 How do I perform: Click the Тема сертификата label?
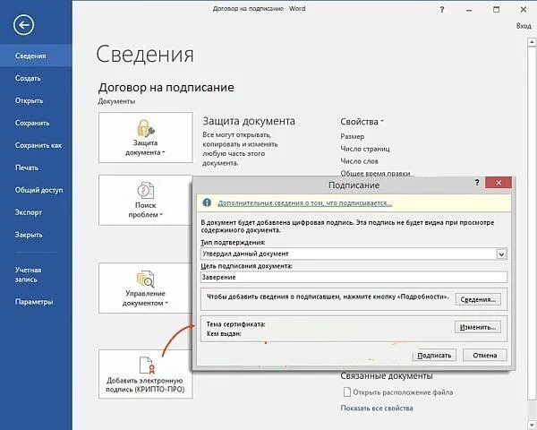click(x=235, y=324)
